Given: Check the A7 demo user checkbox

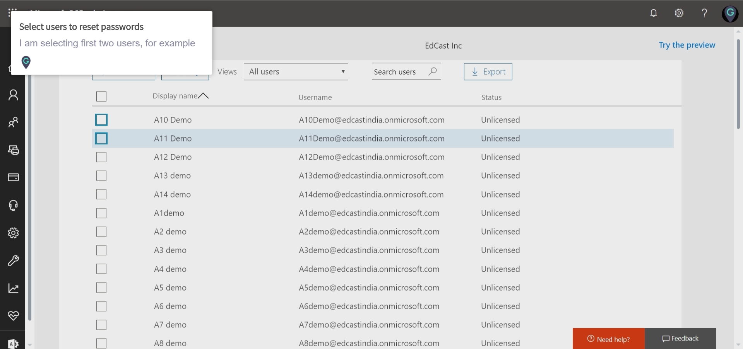Looking at the screenshot, I should [x=101, y=325].
